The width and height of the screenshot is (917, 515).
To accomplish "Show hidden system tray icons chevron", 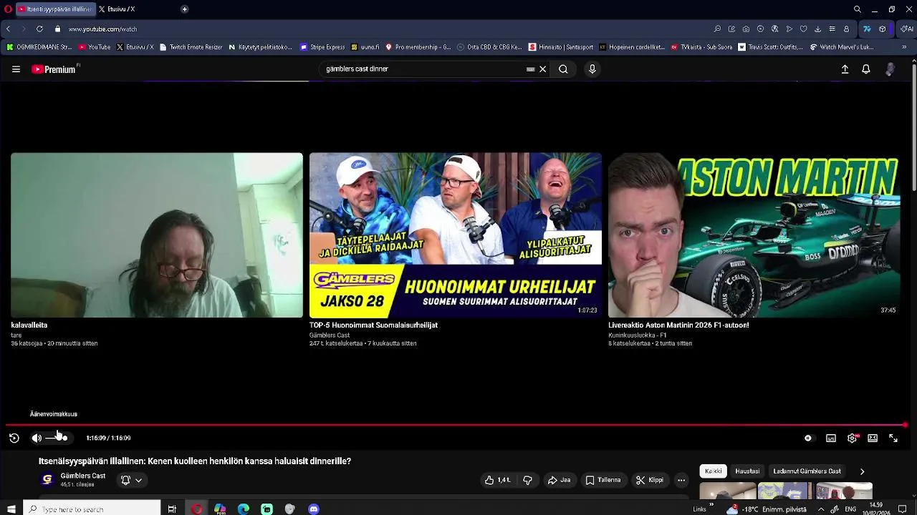I will (820, 509).
